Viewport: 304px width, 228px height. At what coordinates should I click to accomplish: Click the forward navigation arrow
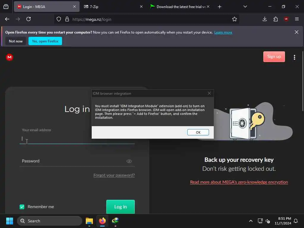tap(18, 19)
